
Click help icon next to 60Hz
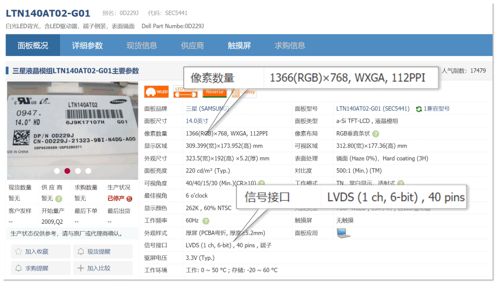pyautogui.click(x=206, y=221)
